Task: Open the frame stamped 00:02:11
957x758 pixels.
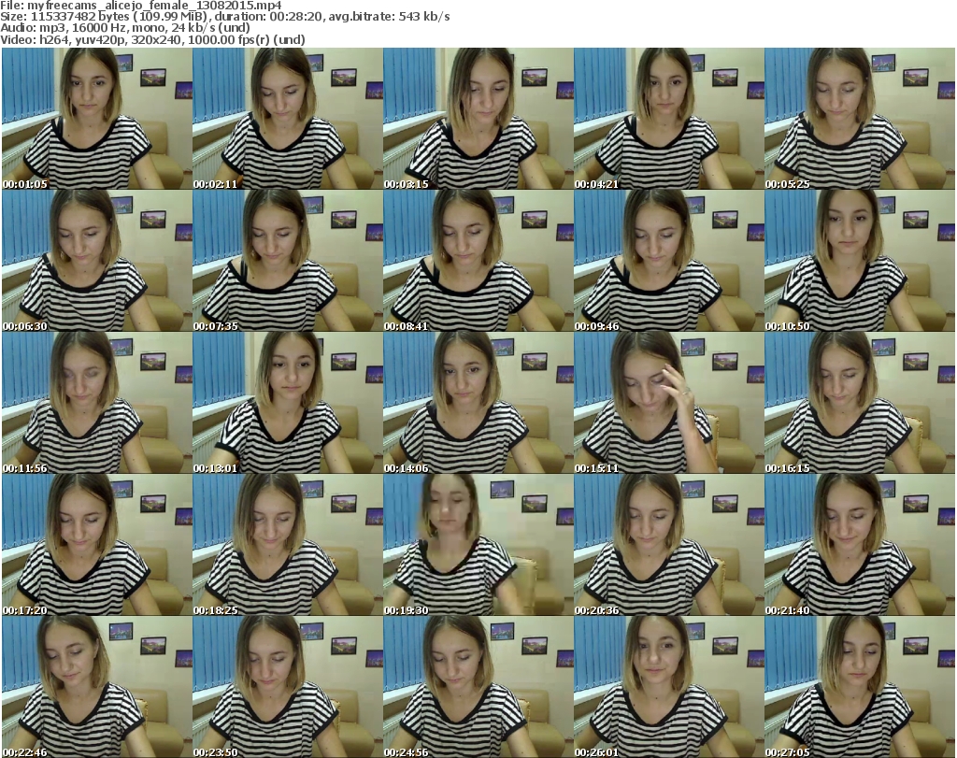Action: (x=288, y=119)
